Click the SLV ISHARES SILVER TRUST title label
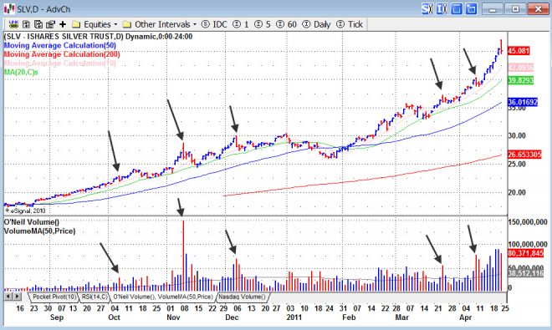The width and height of the screenshot is (552, 330). [98, 36]
